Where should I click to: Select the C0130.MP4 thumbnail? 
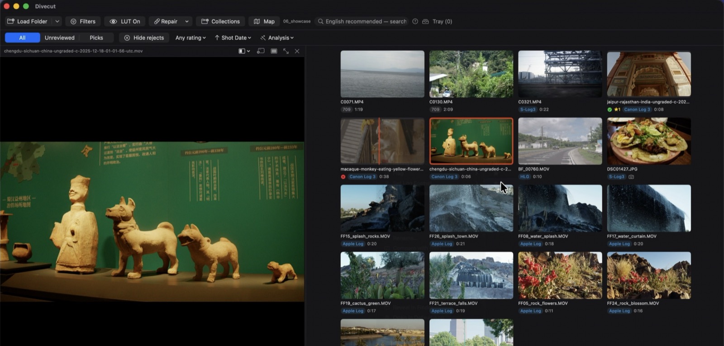click(471, 74)
